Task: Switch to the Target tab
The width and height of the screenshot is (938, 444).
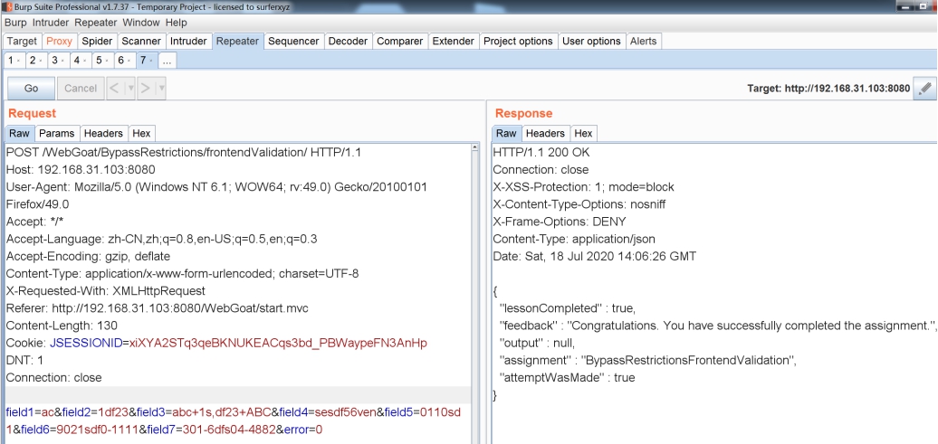Action: pos(22,42)
